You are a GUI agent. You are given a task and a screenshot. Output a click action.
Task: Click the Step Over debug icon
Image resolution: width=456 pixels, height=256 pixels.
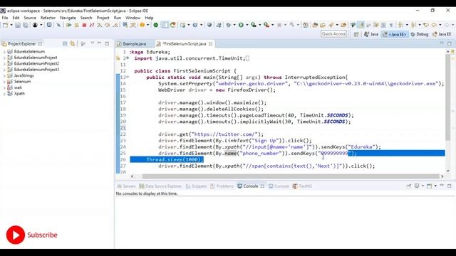[108, 25]
